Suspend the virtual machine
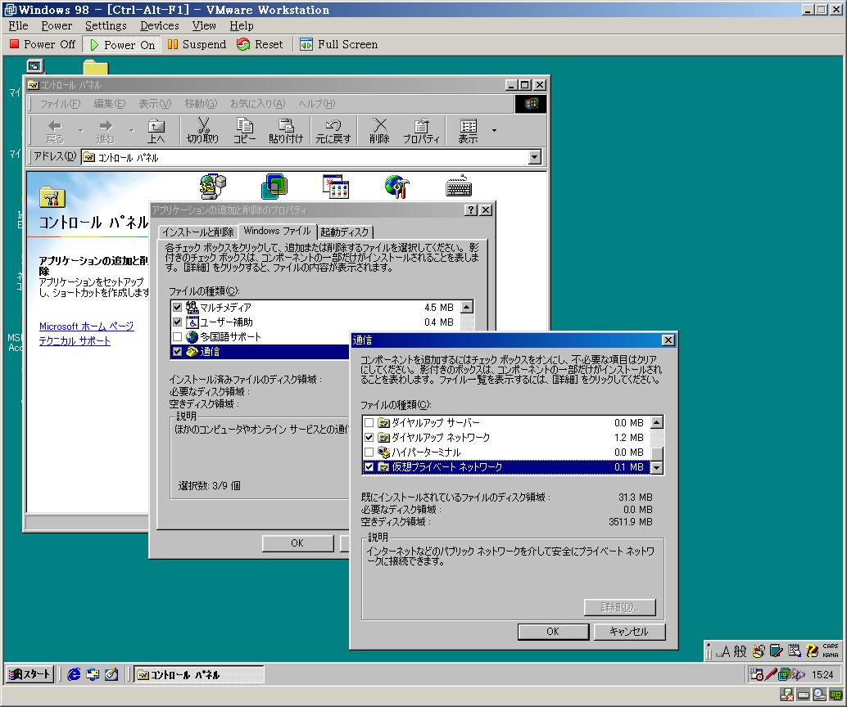Viewport: 847px width, 707px height. pyautogui.click(x=197, y=44)
